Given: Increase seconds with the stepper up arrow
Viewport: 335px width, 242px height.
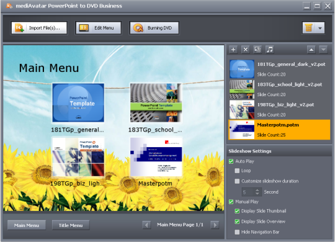Looking at the screenshot, I should 257,190.
